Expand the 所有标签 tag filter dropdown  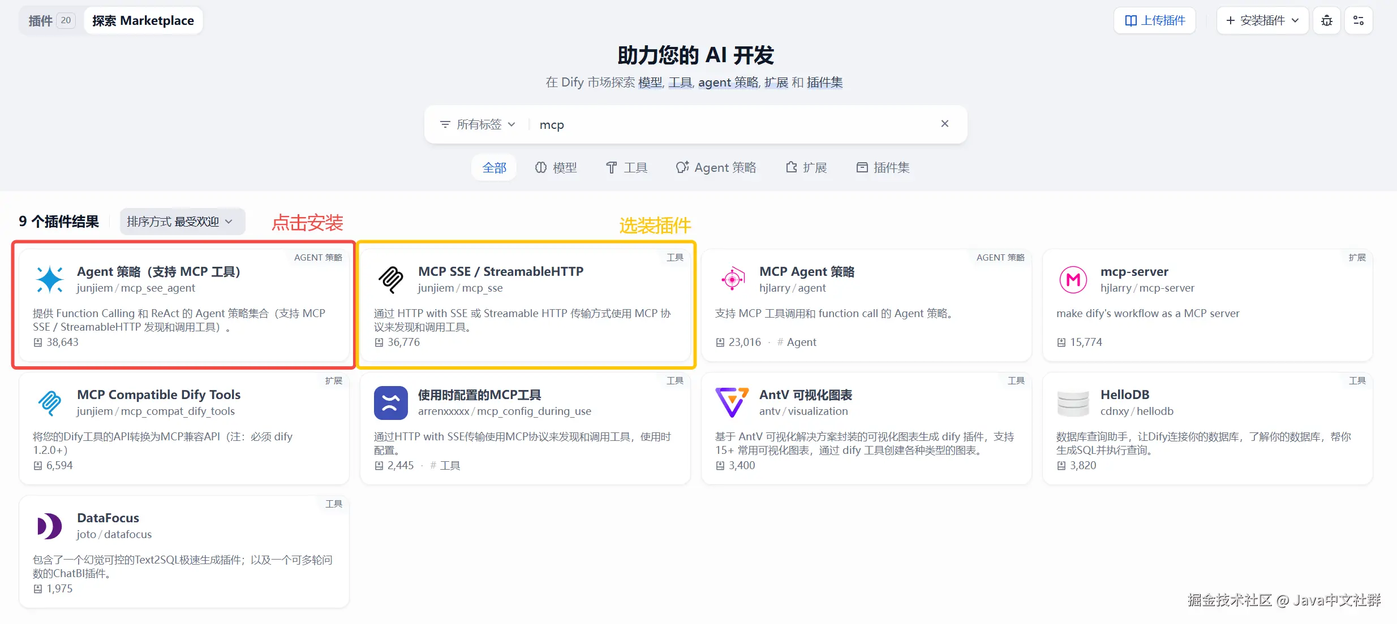coord(478,124)
